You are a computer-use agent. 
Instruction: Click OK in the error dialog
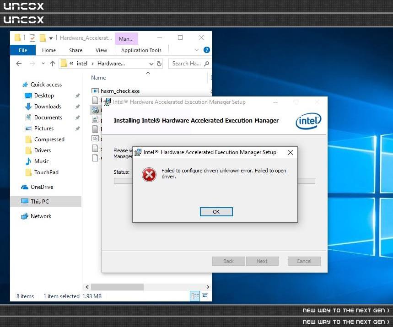click(216, 212)
